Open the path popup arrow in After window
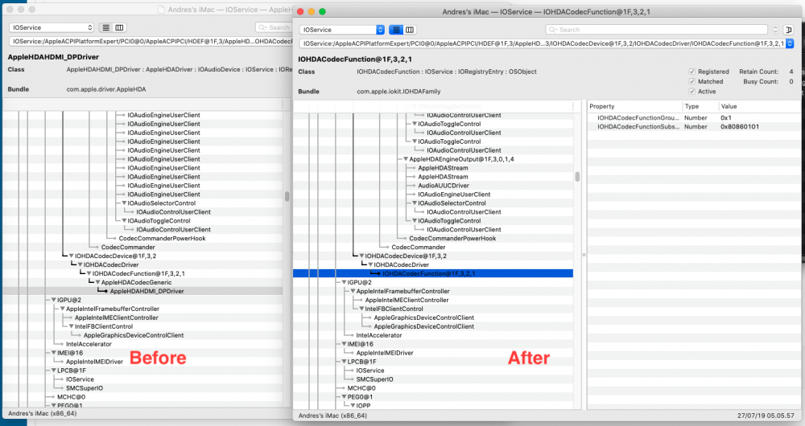Image resolution: width=805 pixels, height=426 pixels. 790,43
